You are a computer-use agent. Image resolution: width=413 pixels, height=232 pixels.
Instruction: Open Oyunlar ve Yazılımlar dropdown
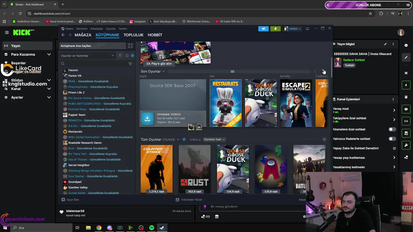pos(87,56)
